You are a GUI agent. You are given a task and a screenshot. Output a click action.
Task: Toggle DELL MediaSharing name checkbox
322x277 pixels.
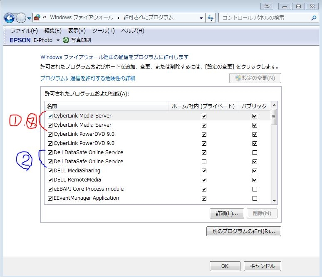pos(50,171)
